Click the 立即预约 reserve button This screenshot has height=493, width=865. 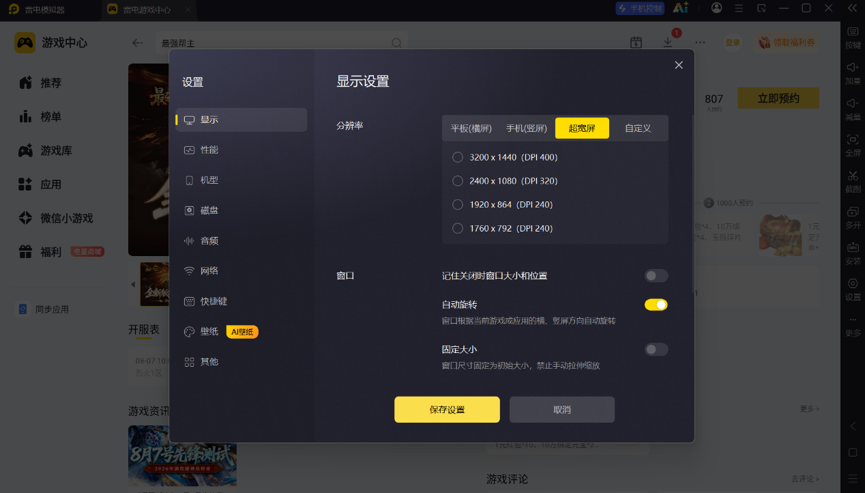(778, 98)
